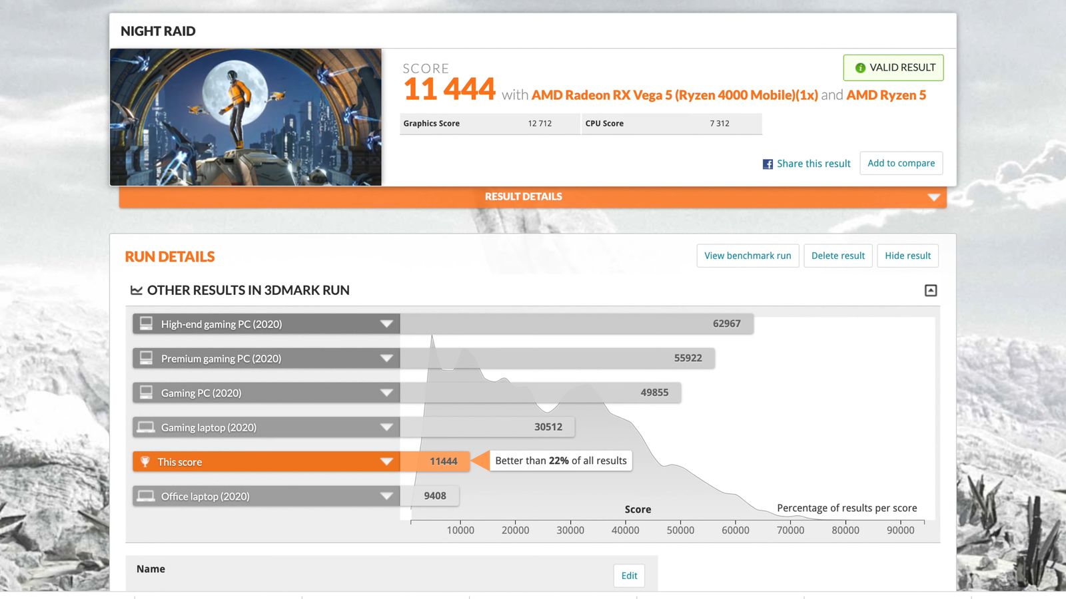The image size is (1066, 599).
Task: Open View benchmark run
Action: 748,256
